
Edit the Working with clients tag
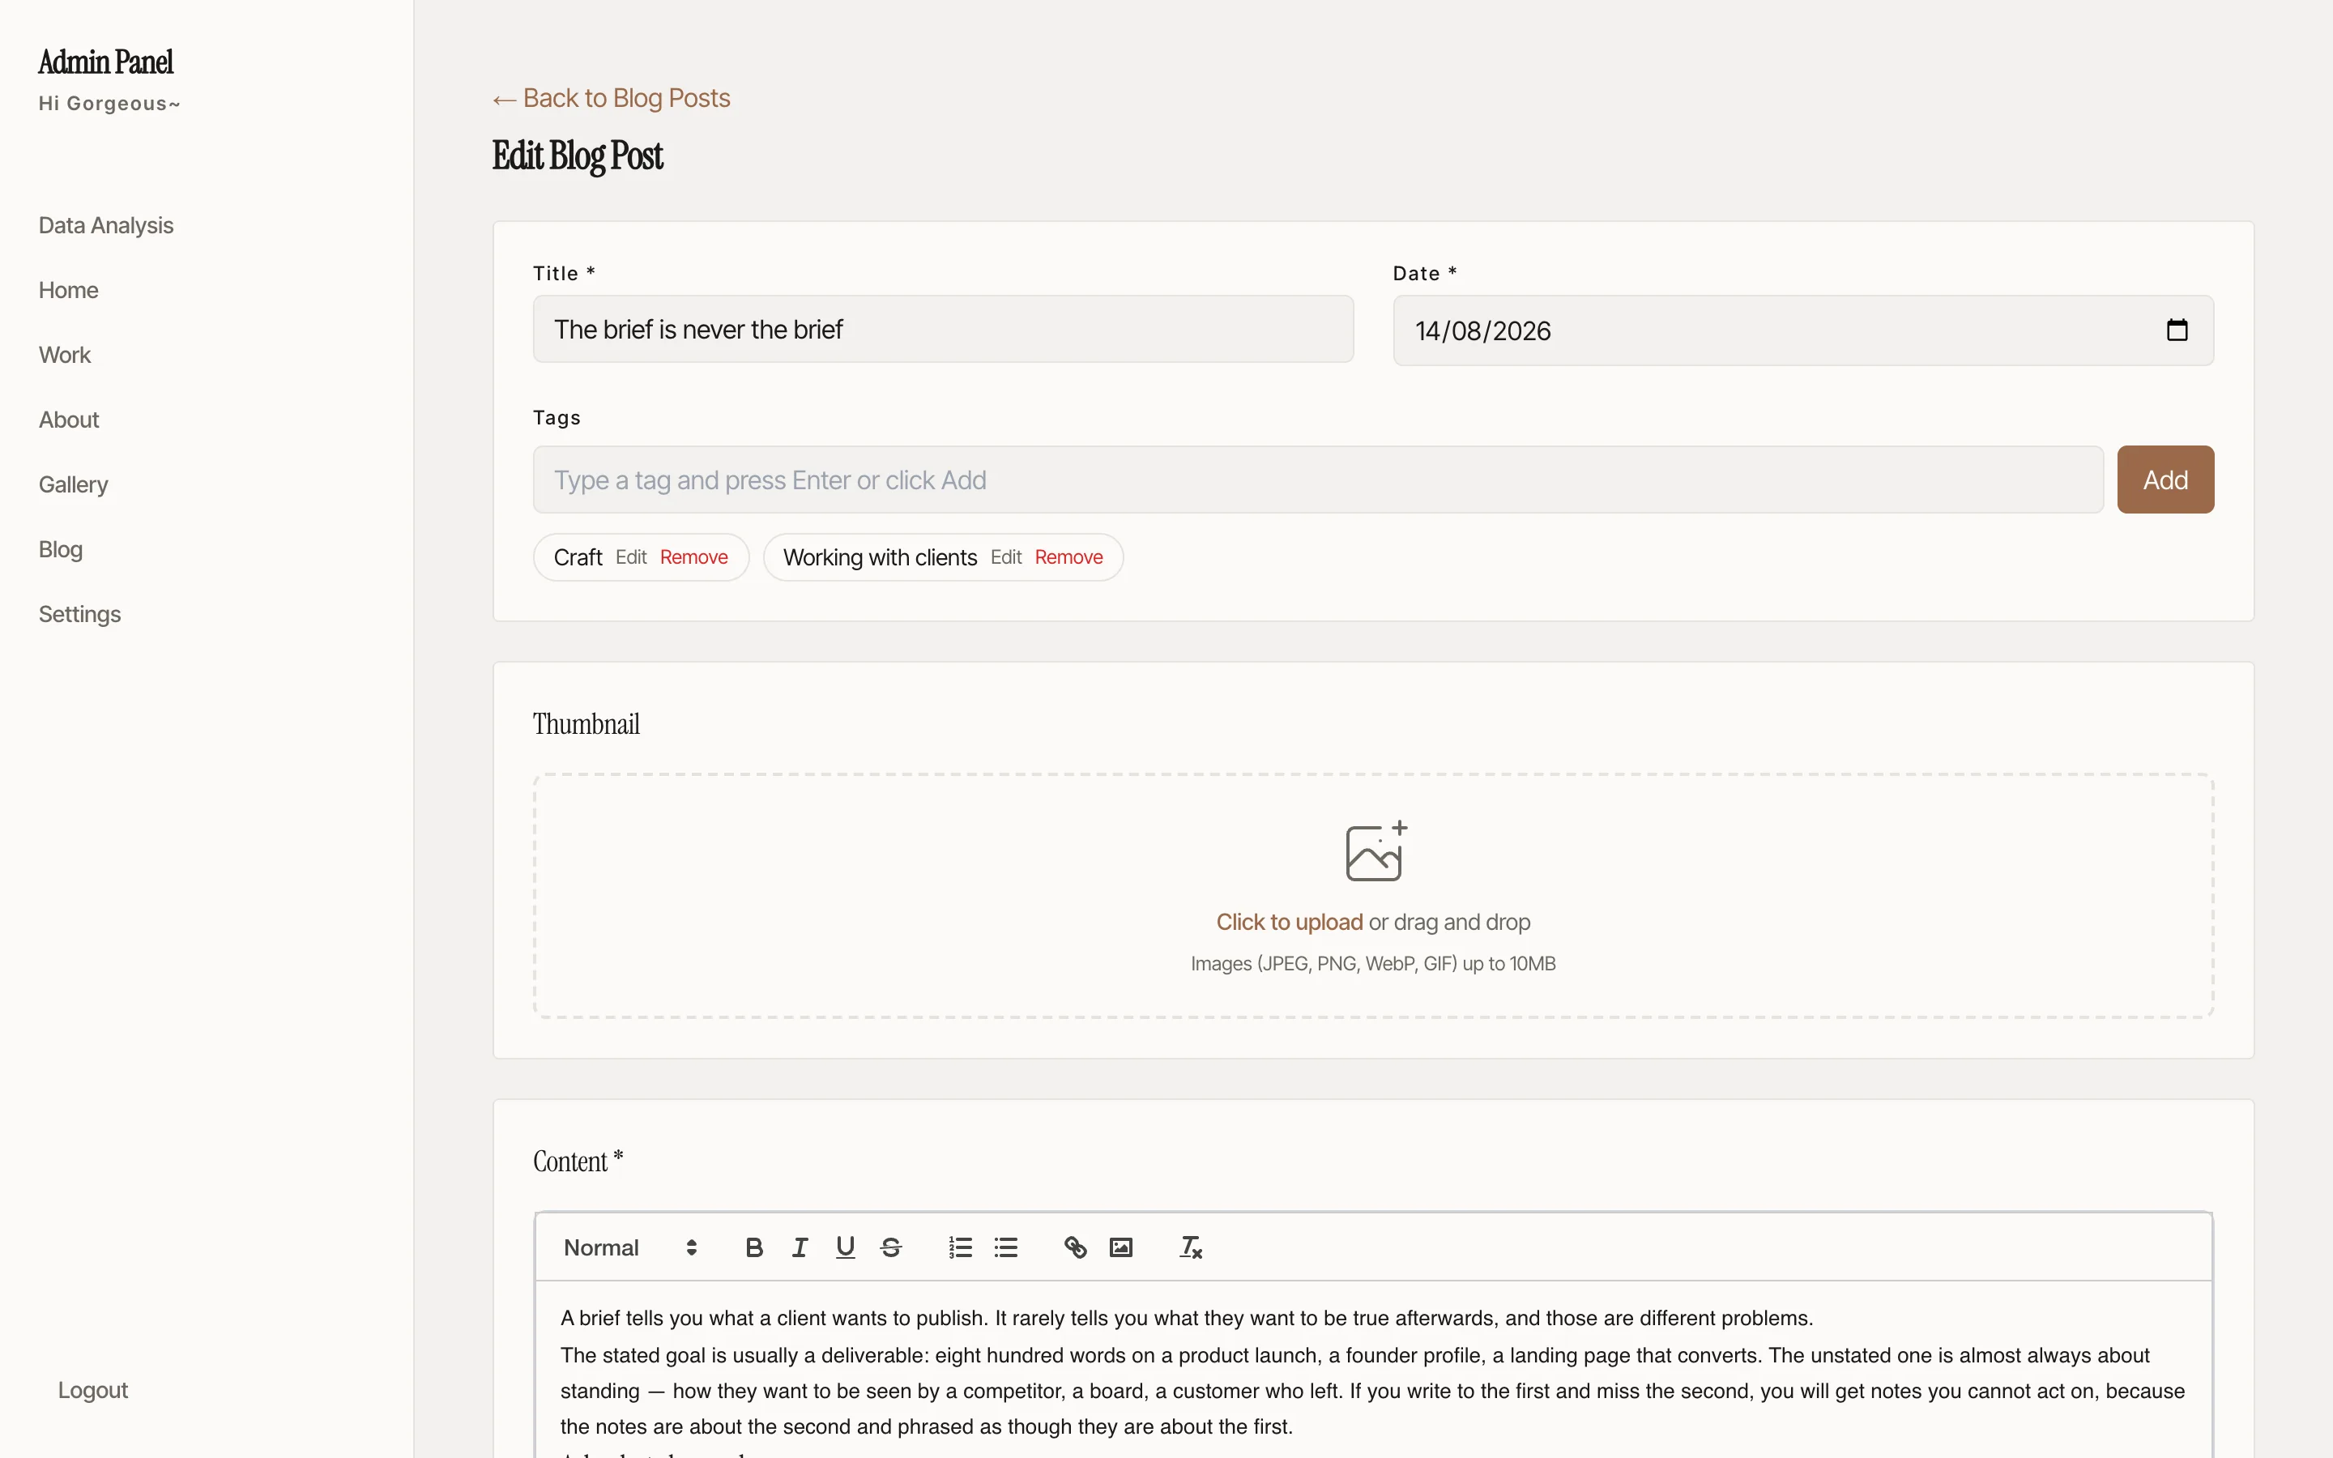point(1005,557)
